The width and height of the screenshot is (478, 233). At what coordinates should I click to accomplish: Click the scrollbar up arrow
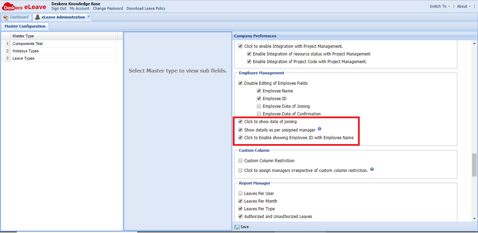(x=474, y=43)
